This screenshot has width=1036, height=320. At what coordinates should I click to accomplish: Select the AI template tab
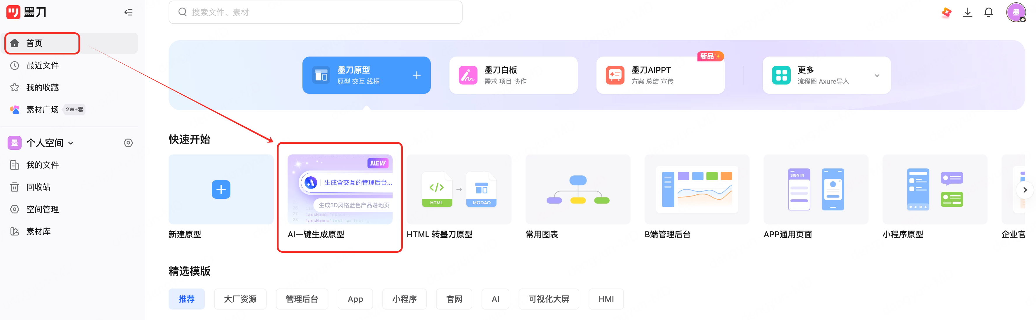(x=495, y=299)
